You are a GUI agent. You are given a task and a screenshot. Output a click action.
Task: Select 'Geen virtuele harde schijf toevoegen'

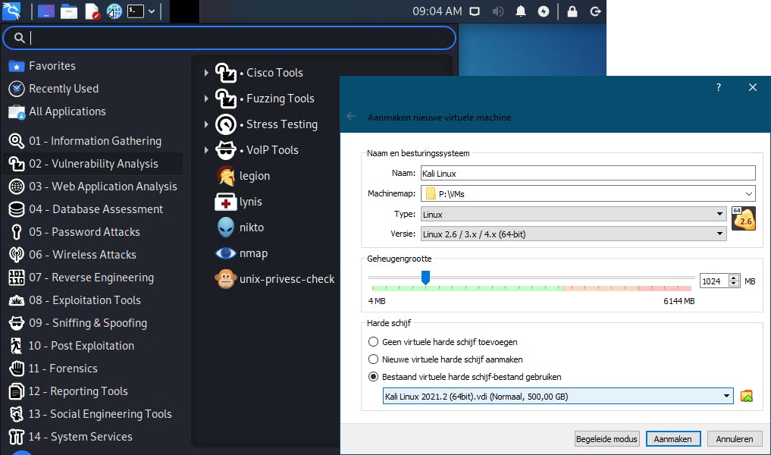(373, 342)
